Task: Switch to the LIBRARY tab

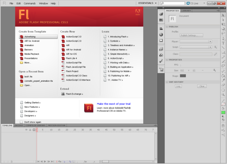Action: click(186, 11)
